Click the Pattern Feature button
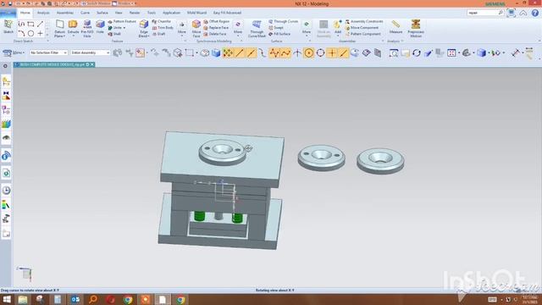This screenshot has height=305, width=542. click(x=122, y=21)
